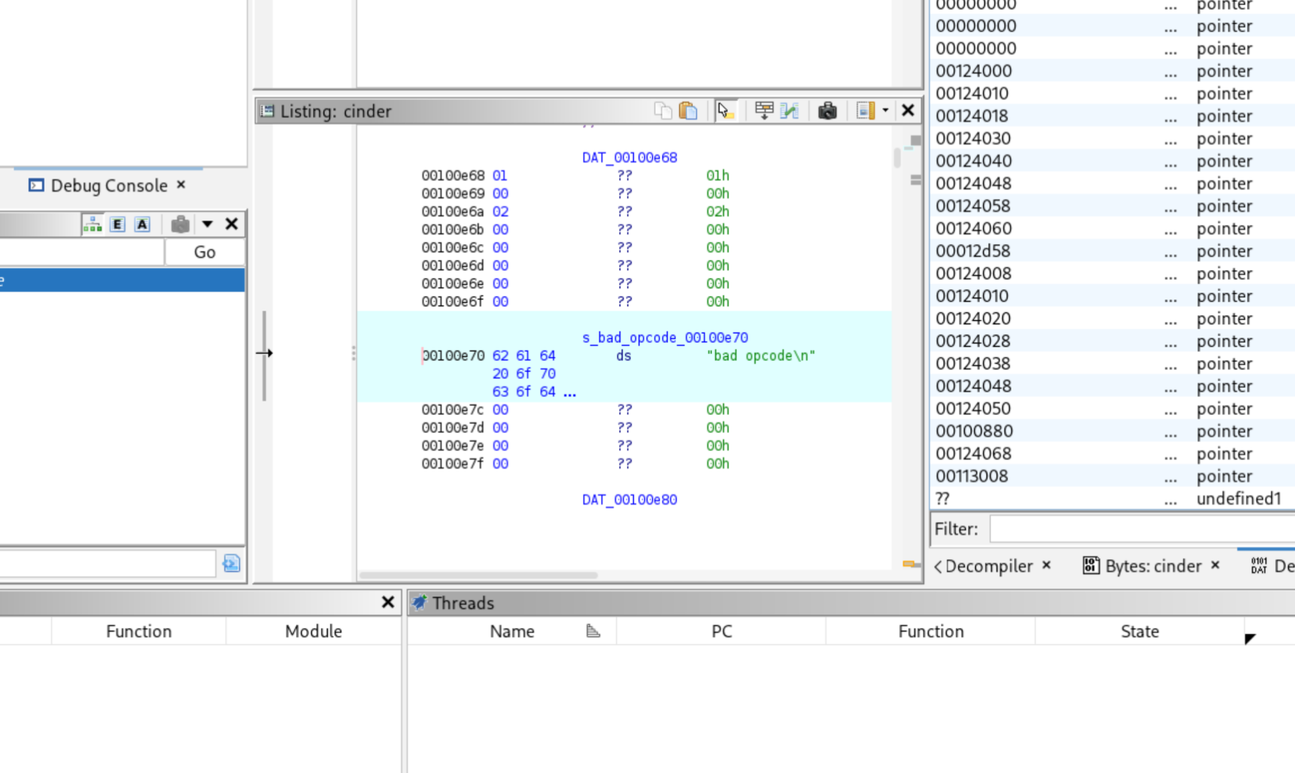Click the 01h value at 00100e68
Viewport: 1295px width, 773px height.
tap(717, 176)
